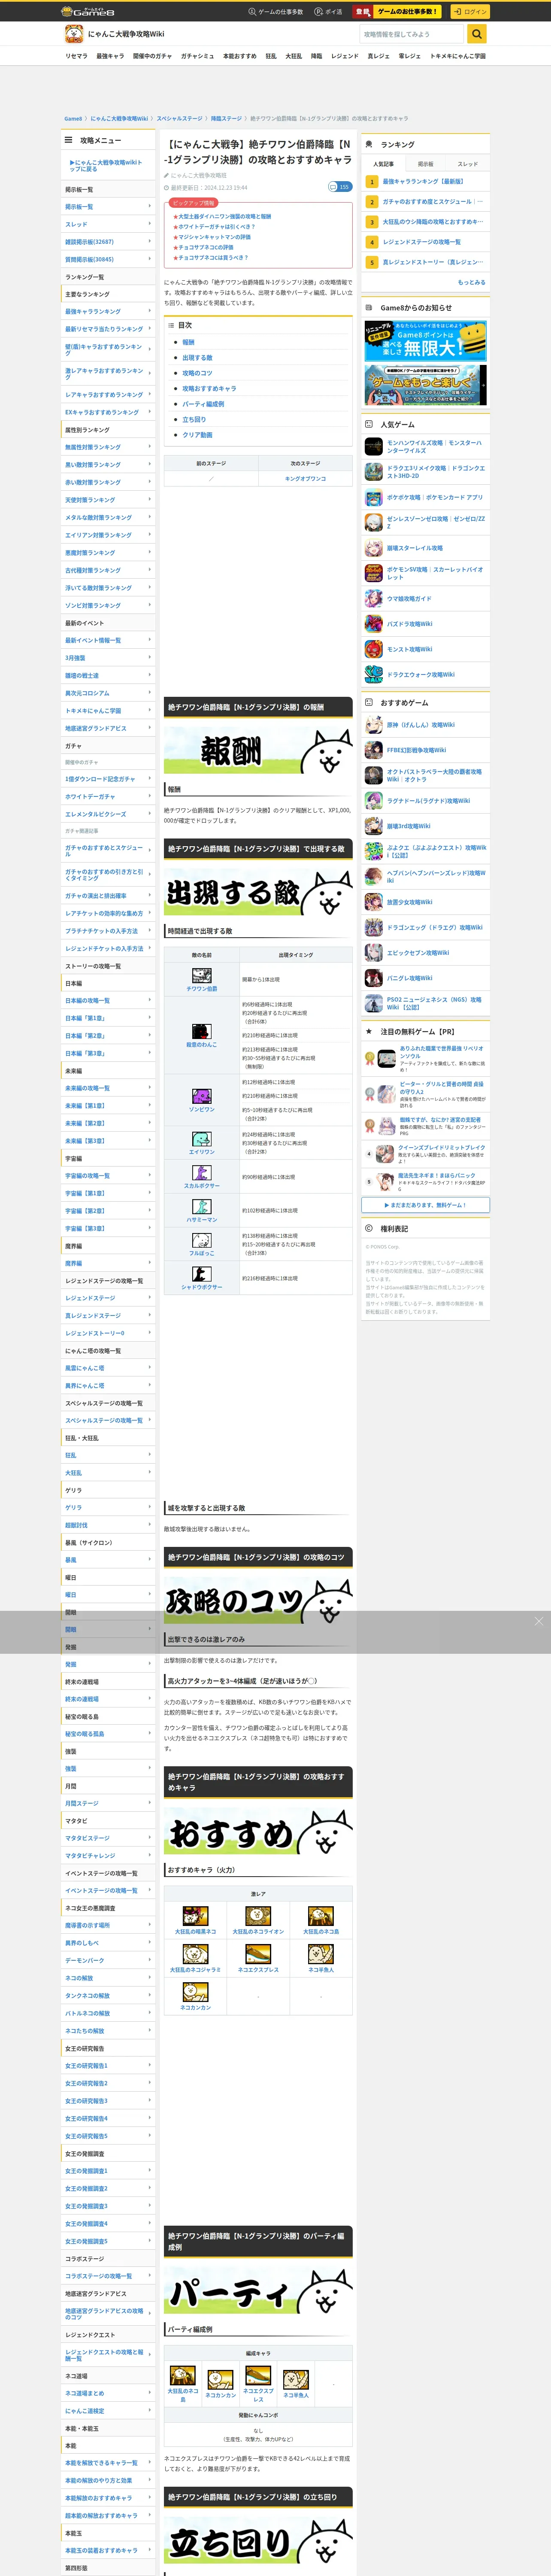Click the yellow search magnifier button
Image resolution: width=551 pixels, height=2576 pixels.
pyautogui.click(x=477, y=34)
